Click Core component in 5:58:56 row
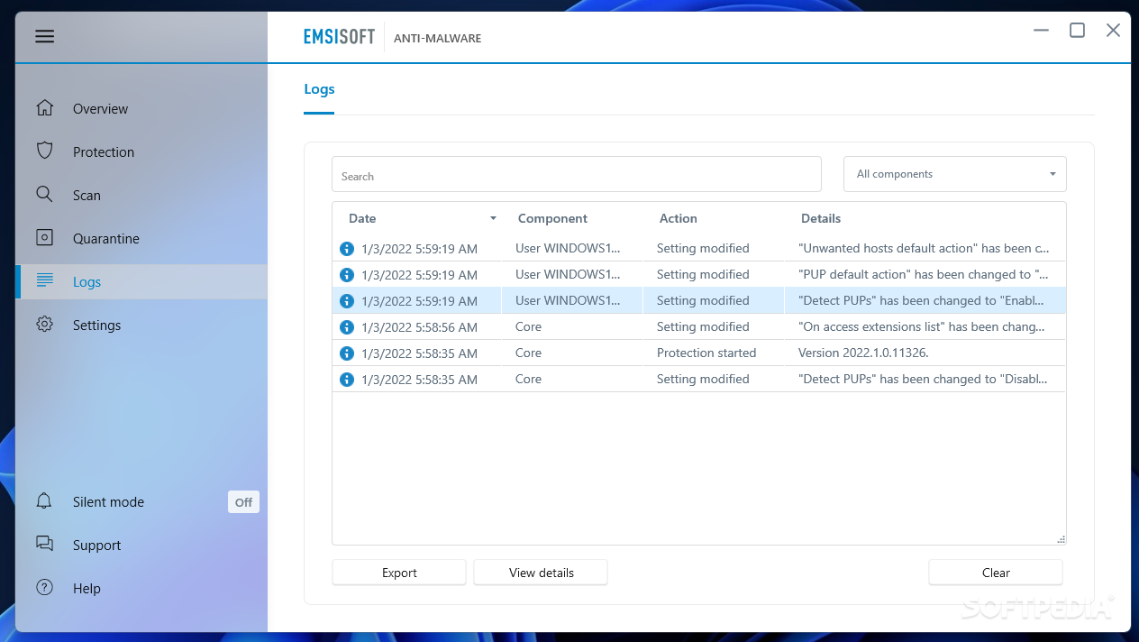Viewport: 1139px width, 642px height. [528, 326]
